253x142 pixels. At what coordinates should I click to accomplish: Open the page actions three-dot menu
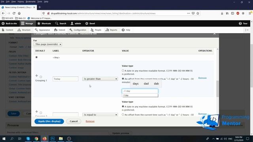189,13
